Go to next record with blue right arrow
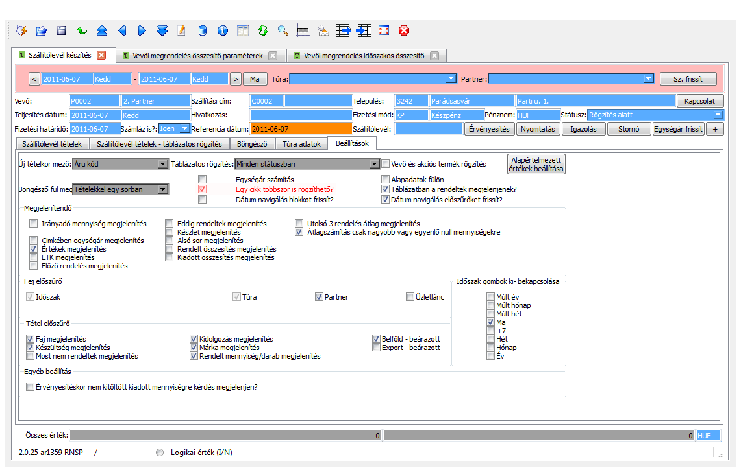741x472 pixels. point(142,30)
